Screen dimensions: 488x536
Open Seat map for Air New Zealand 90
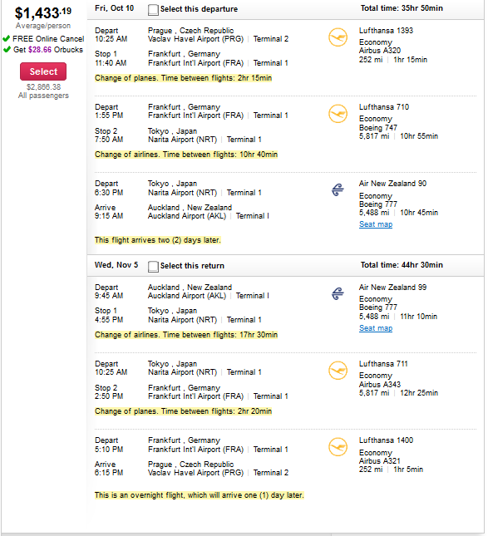pos(376,224)
